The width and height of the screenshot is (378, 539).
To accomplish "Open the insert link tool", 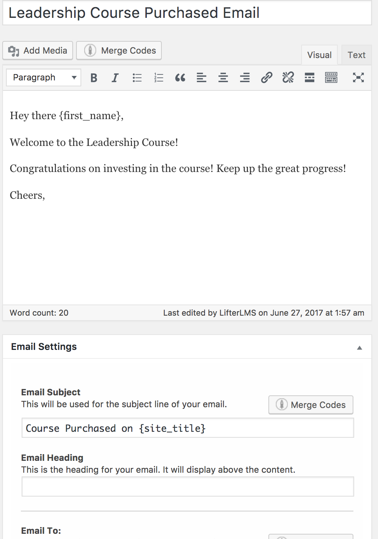I will point(267,78).
